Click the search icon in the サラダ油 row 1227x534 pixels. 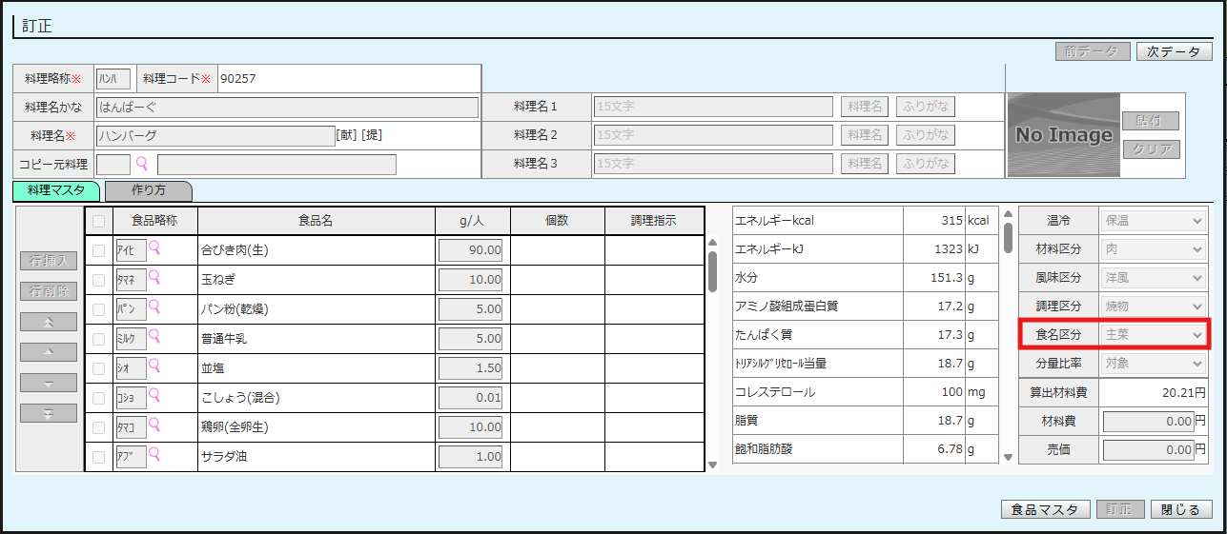154,455
